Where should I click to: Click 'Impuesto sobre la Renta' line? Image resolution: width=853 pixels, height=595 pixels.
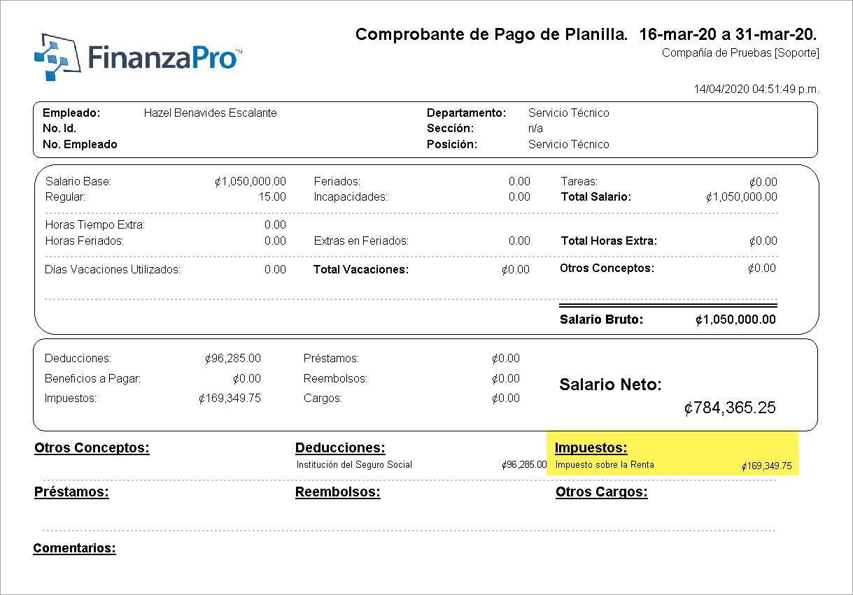(x=605, y=465)
